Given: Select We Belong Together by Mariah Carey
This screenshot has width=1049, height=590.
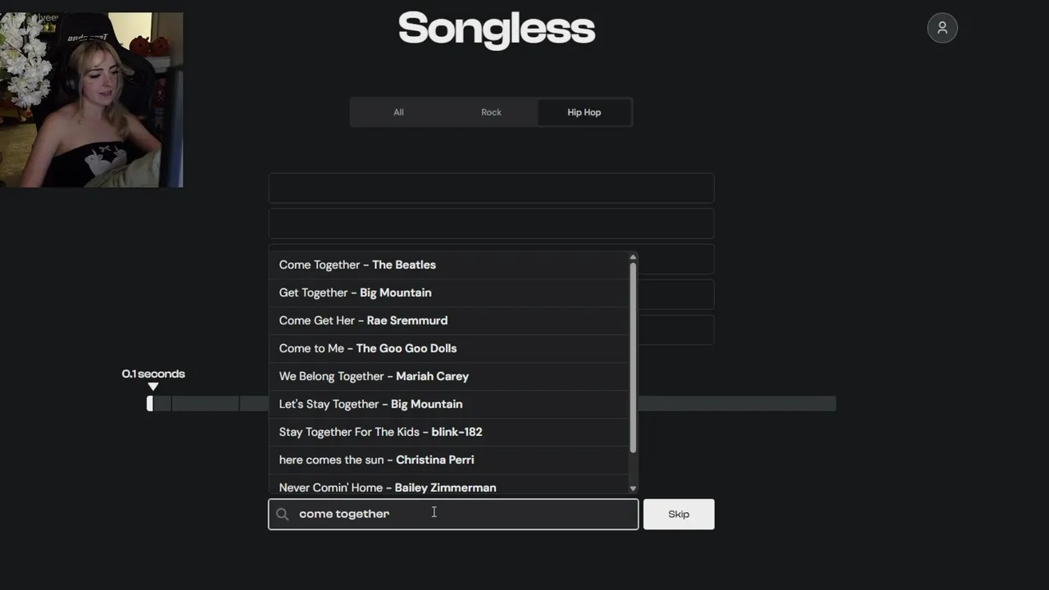Looking at the screenshot, I should click(x=374, y=376).
